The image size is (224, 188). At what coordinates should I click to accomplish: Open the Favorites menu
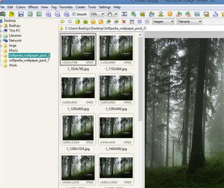coord(66,7)
